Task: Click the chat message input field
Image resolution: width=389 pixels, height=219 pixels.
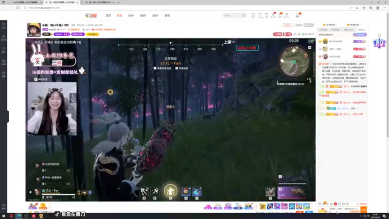Action: click(344, 210)
